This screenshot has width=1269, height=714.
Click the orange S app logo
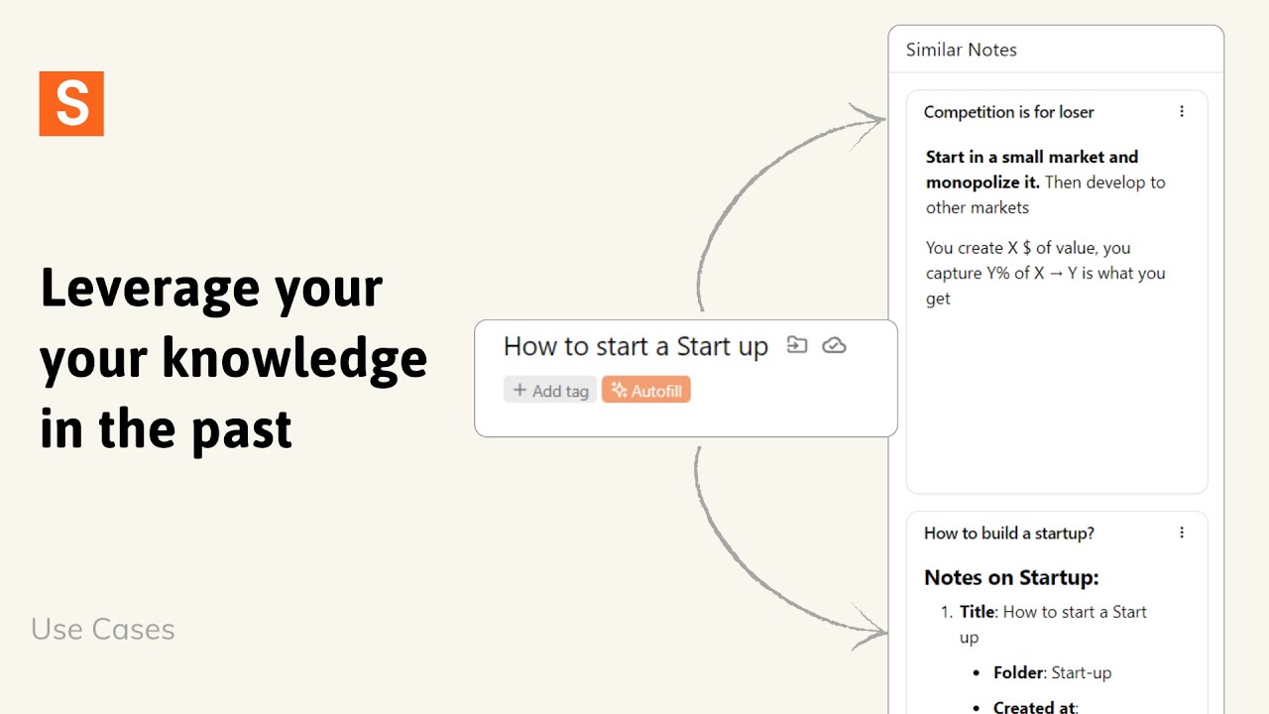71,103
